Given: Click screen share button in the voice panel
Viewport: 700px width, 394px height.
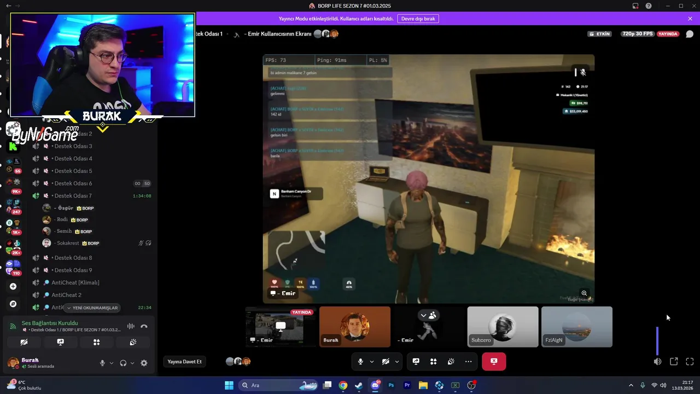Looking at the screenshot, I should pos(60,342).
